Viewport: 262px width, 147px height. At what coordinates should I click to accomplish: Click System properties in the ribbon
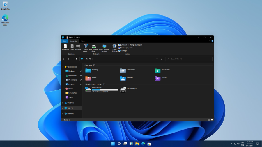[x=127, y=48]
